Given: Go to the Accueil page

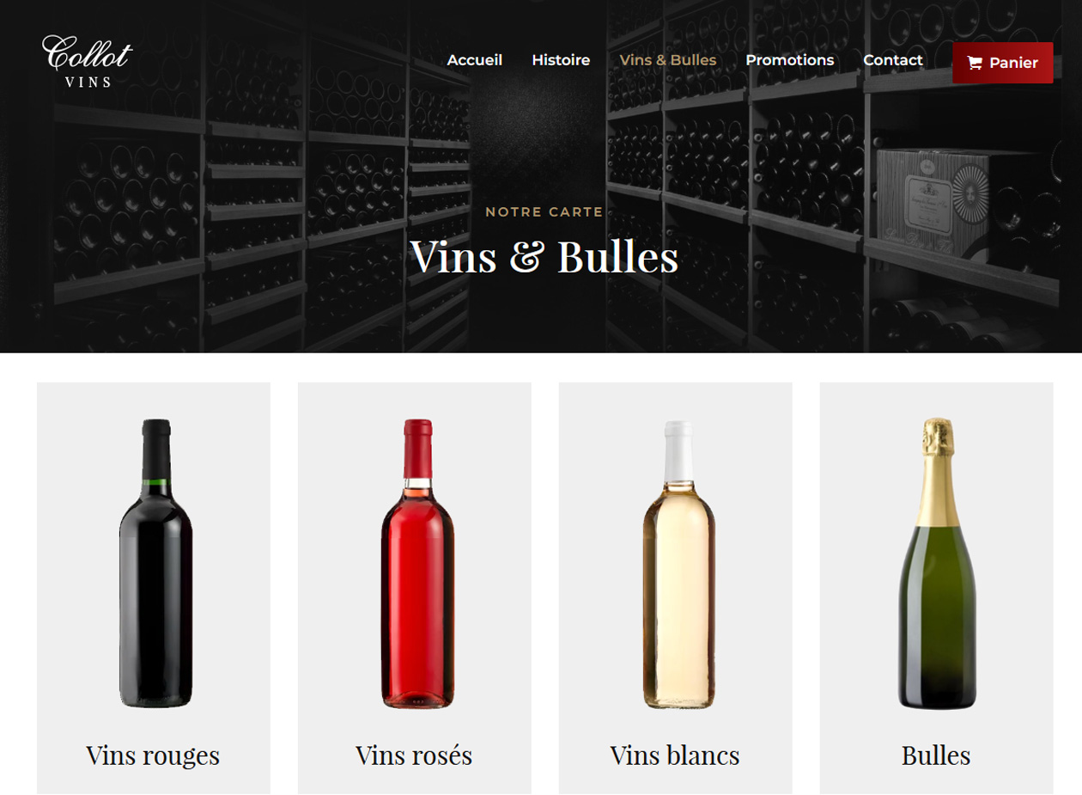Looking at the screenshot, I should (x=475, y=60).
